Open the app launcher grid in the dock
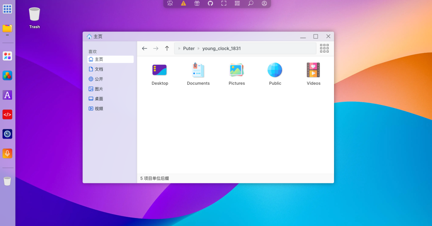Viewport: 432px width, 226px height. tap(7, 9)
